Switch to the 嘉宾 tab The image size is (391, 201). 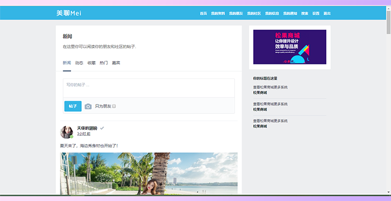tap(116, 63)
